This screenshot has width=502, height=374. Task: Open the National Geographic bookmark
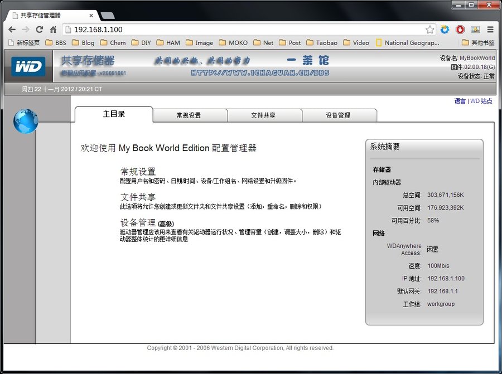pyautogui.click(x=408, y=42)
